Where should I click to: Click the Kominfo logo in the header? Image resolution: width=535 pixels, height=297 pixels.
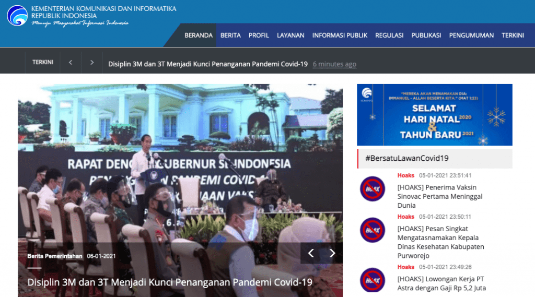click(x=17, y=16)
